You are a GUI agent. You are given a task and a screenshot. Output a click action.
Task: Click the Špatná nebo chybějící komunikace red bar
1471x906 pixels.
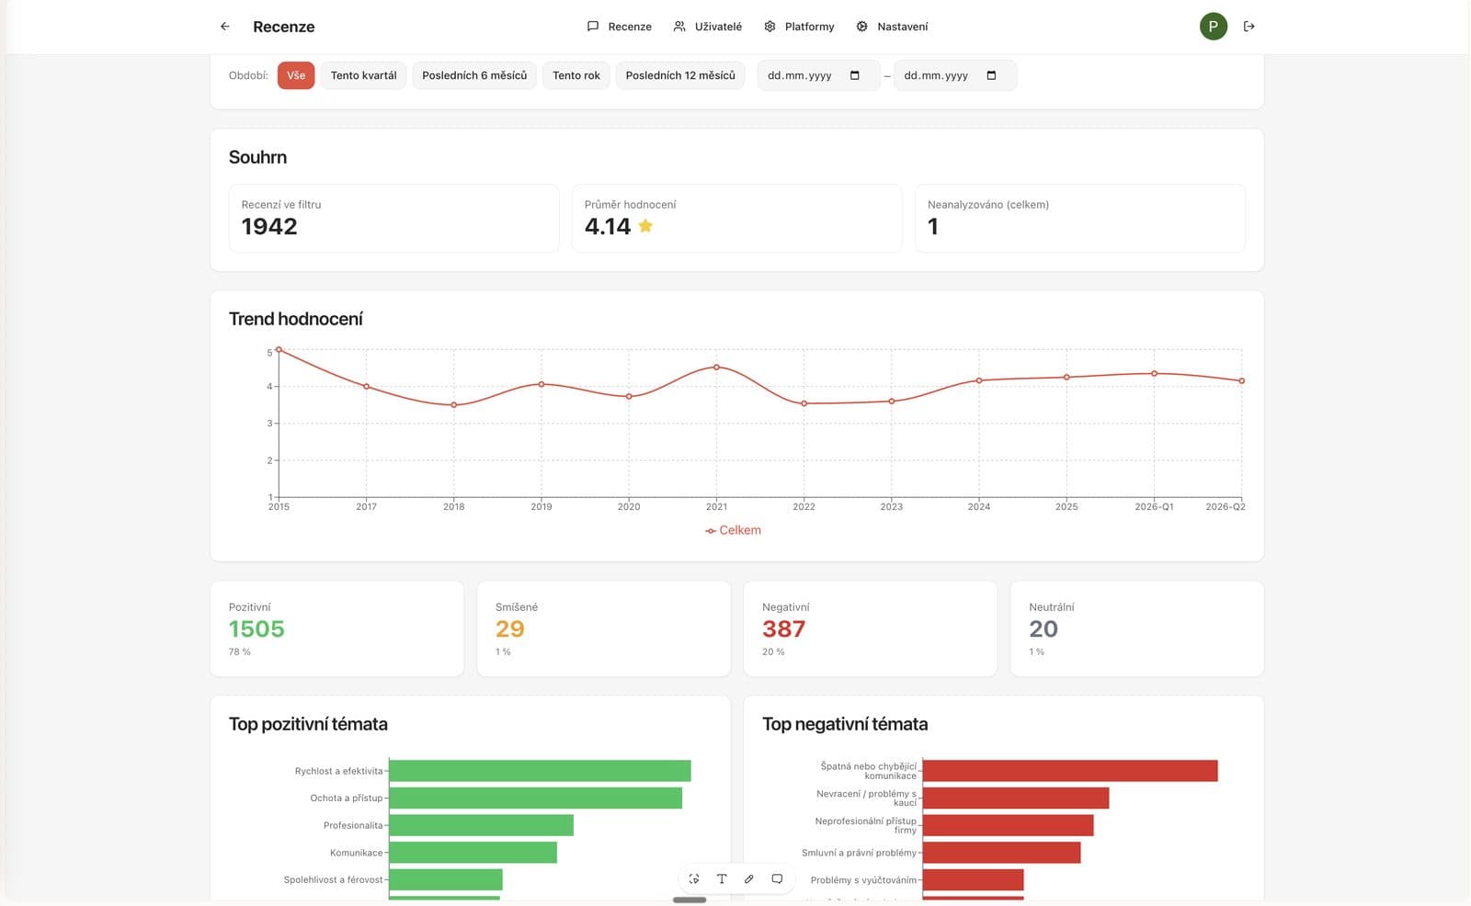coord(1070,771)
